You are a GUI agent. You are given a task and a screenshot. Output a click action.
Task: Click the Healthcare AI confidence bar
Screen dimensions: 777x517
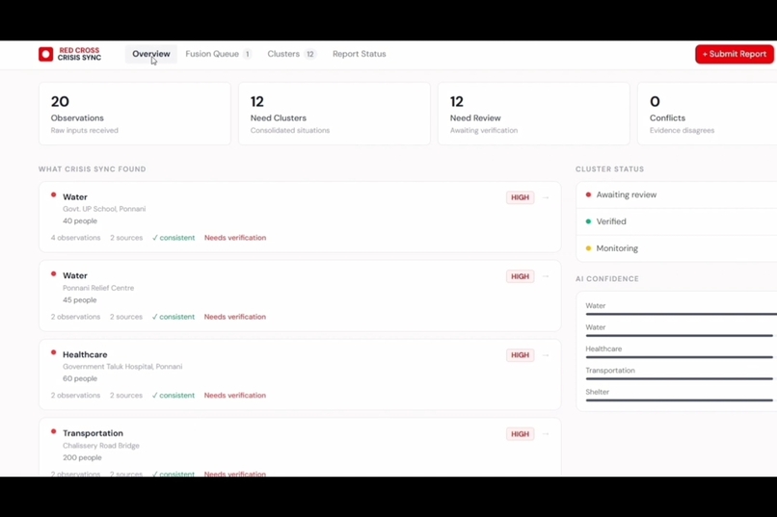[680, 357]
